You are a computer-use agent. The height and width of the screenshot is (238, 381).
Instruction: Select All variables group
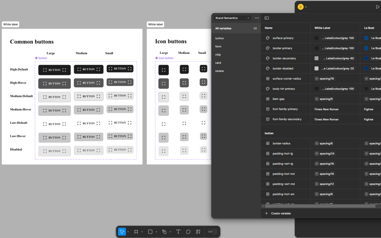tap(236, 29)
